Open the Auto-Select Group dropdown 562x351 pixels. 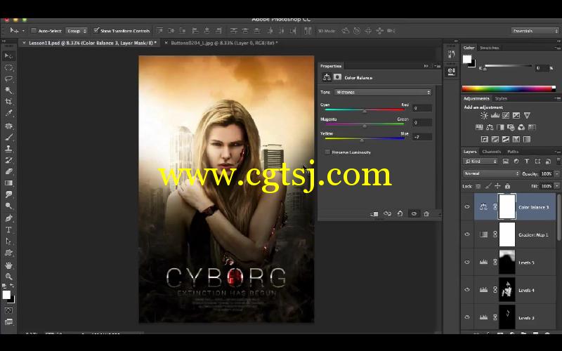click(77, 31)
